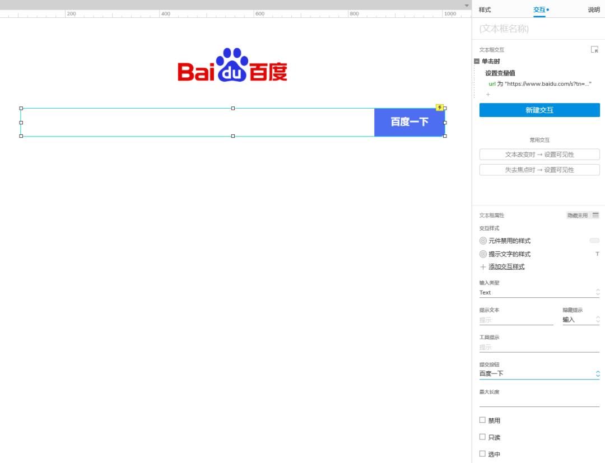Select the 设置变量值 action

pos(500,73)
